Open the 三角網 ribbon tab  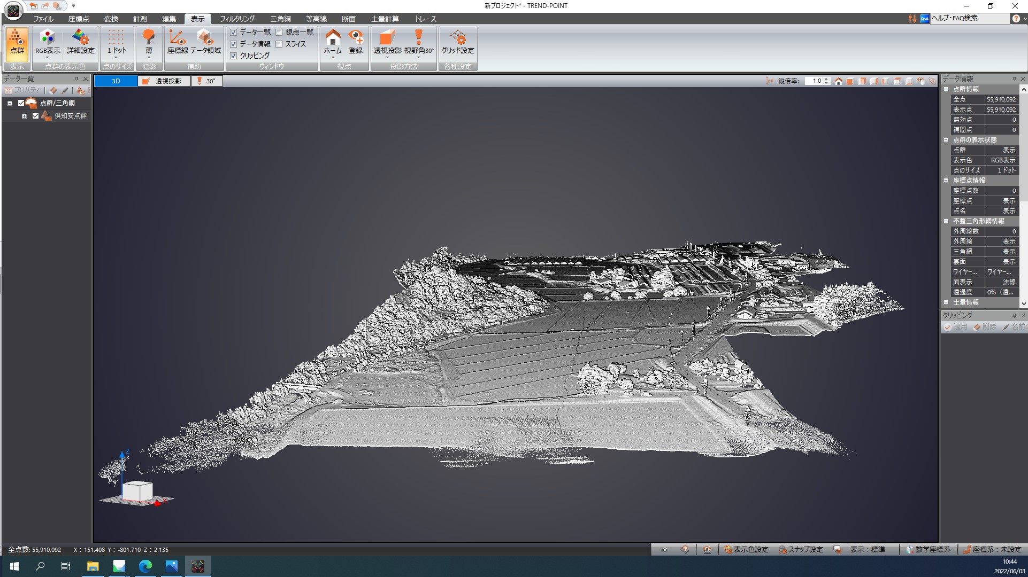280,19
